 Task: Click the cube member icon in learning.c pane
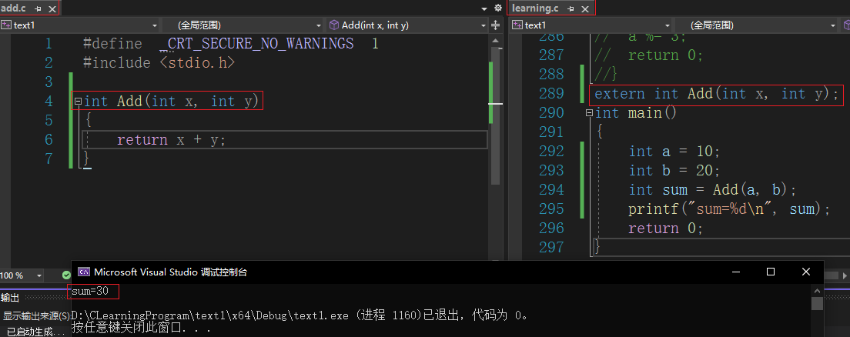click(x=845, y=25)
